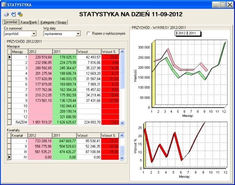Click the printer icon in the toolbar
The height and width of the screenshot is (185, 235).
click(6, 14)
